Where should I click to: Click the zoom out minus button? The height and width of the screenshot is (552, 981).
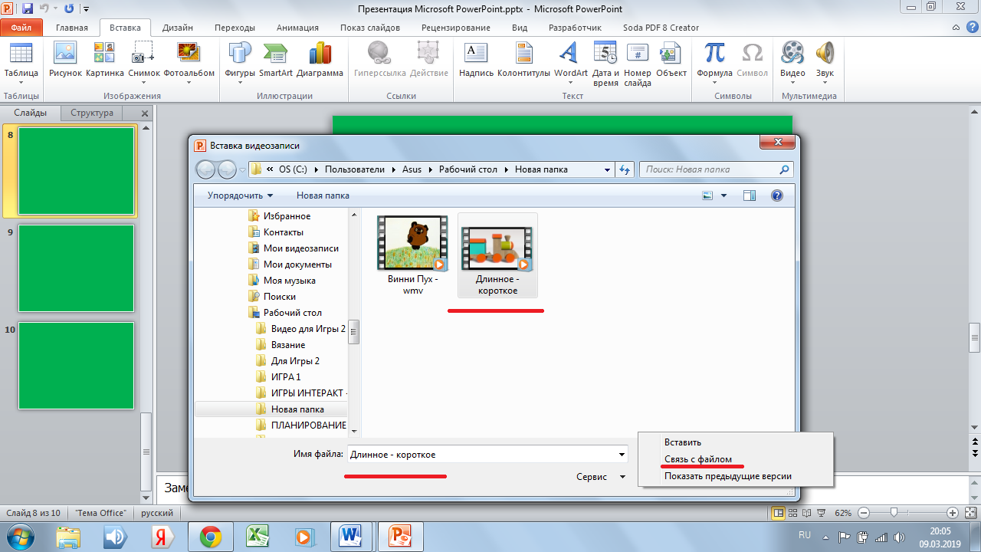click(x=864, y=513)
